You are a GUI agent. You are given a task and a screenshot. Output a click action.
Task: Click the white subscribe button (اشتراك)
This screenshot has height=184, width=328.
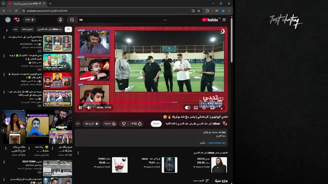click(156, 124)
